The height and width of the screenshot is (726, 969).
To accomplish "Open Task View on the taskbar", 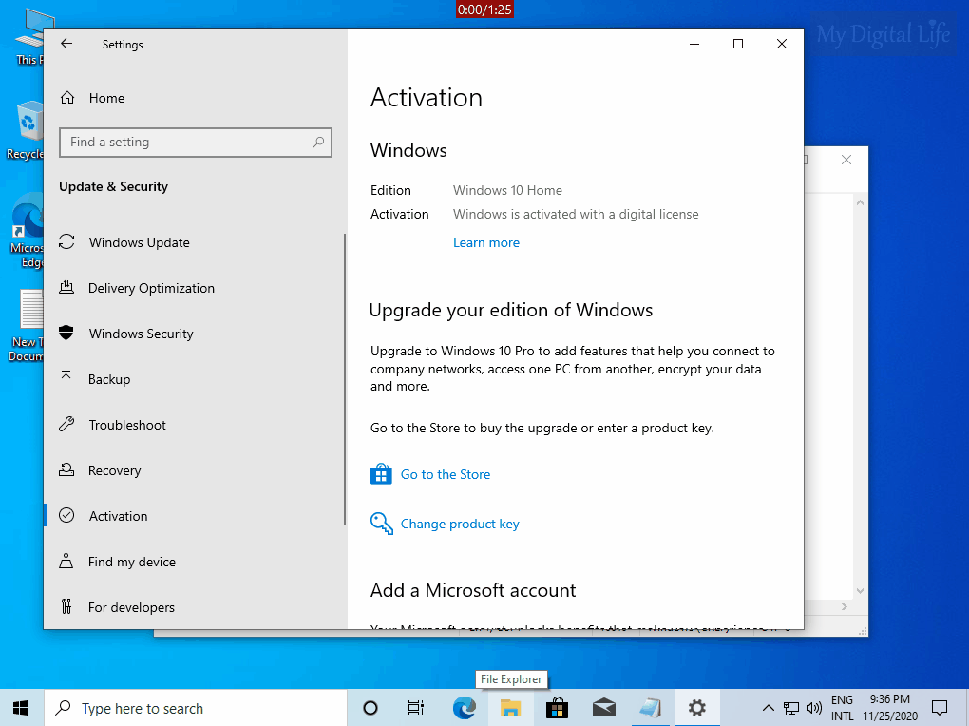I will click(416, 708).
